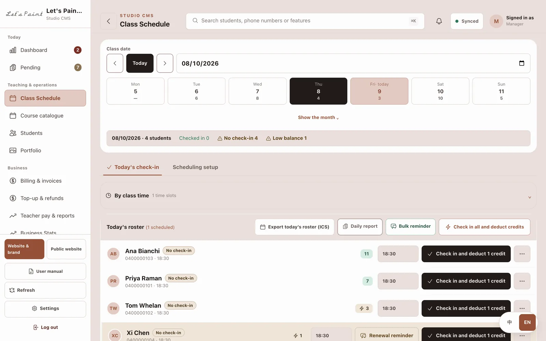Viewport: 546px width, 341px height.
Task: Open the Dashboard page
Action: tap(45, 50)
